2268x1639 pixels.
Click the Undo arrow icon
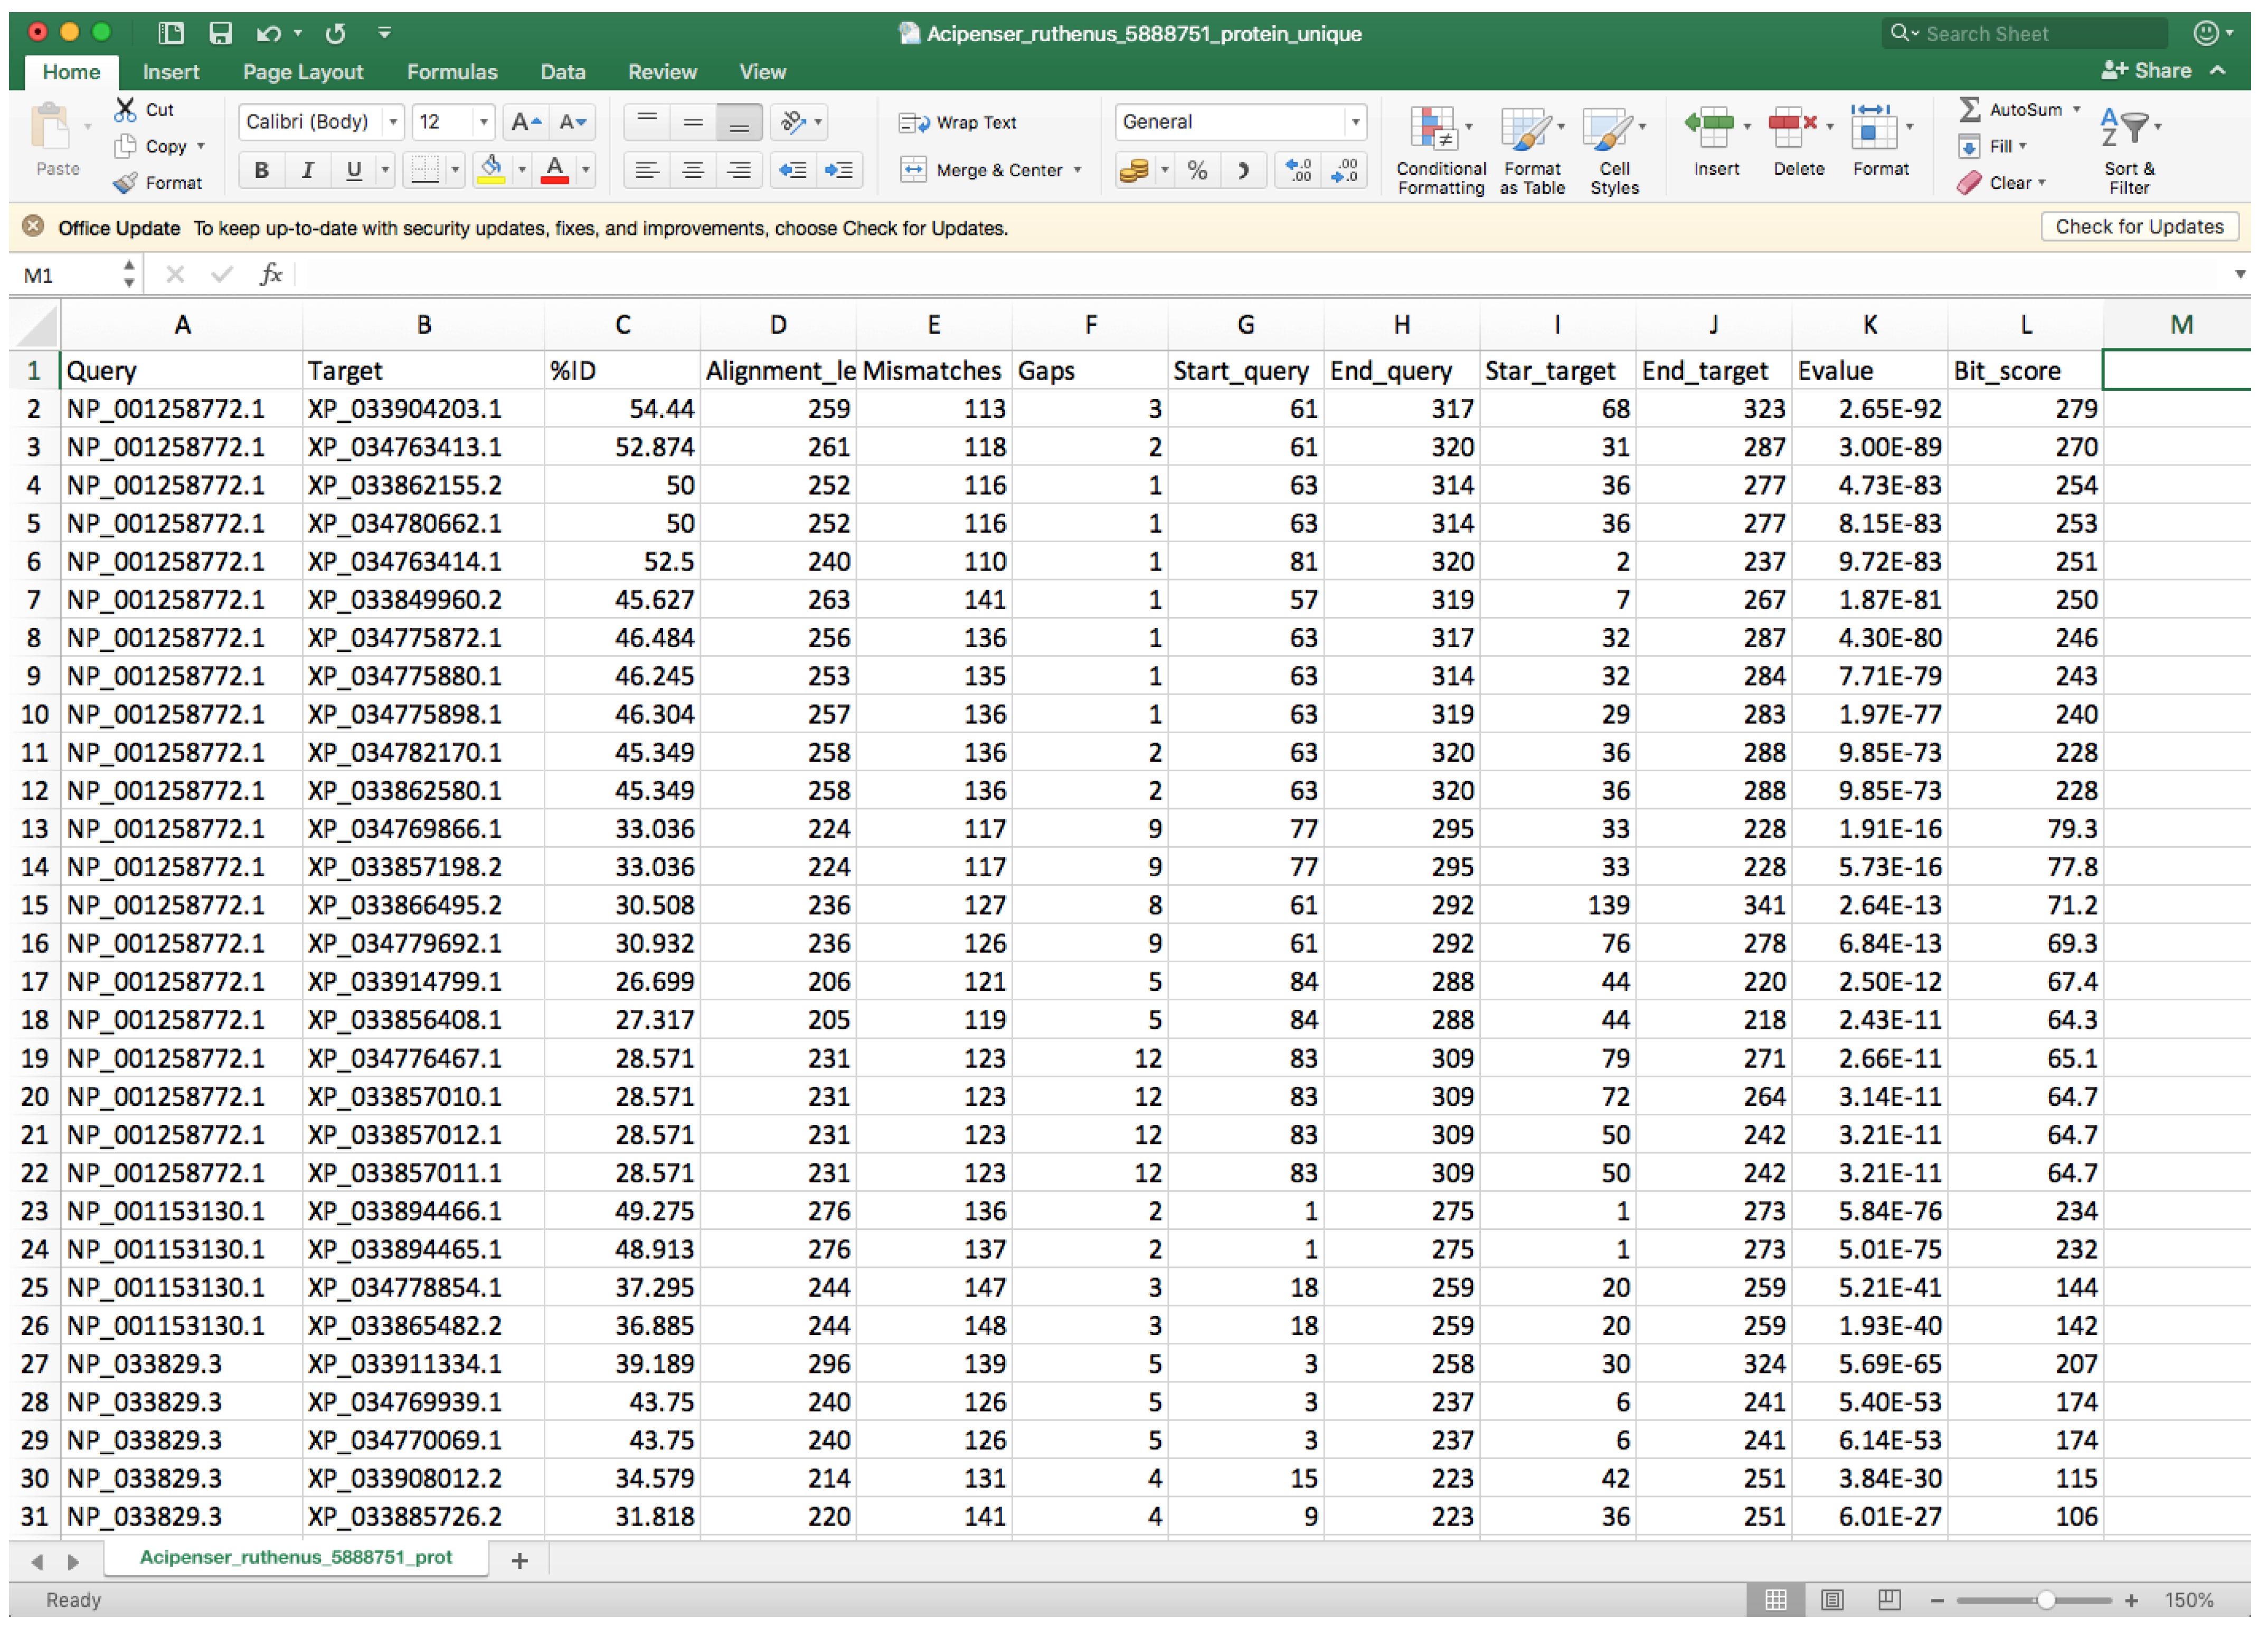click(267, 33)
